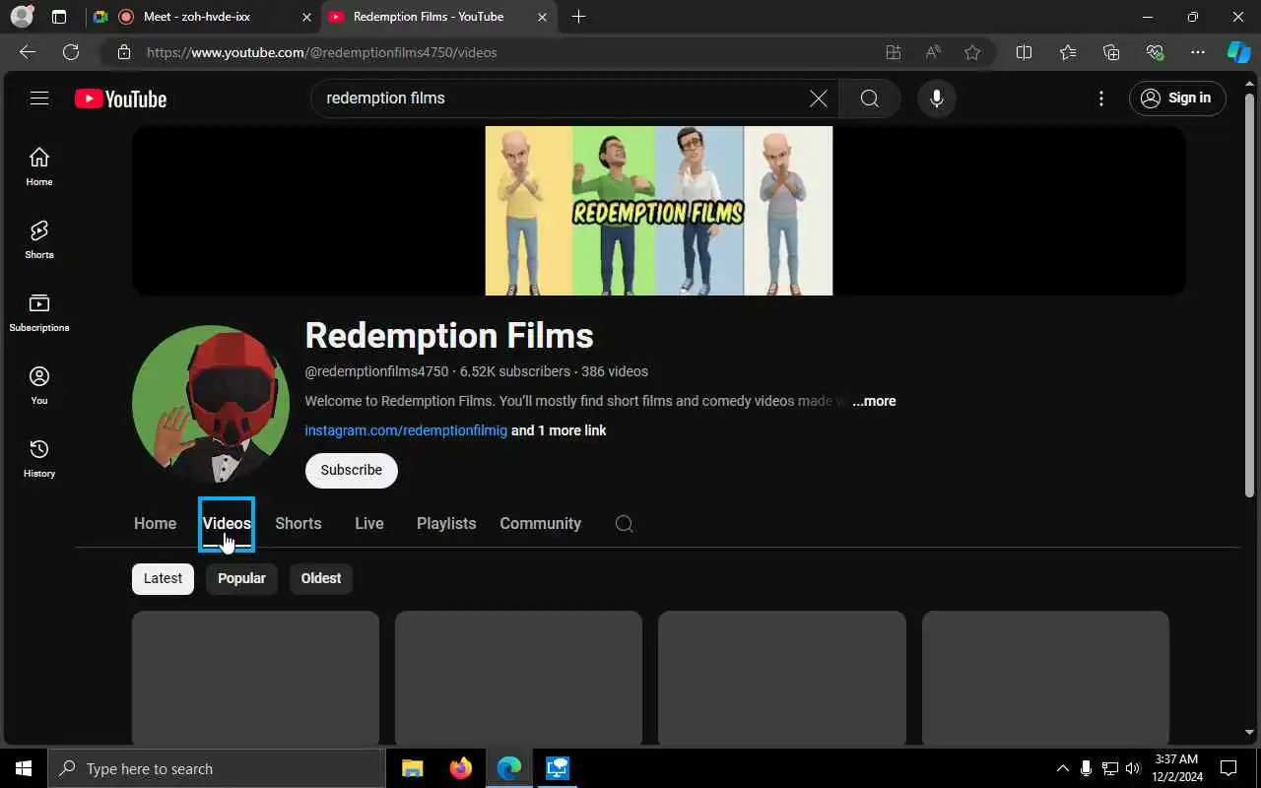Image resolution: width=1261 pixels, height=788 pixels.
Task: Open Edge Settings and more menu
Action: (x=1198, y=52)
